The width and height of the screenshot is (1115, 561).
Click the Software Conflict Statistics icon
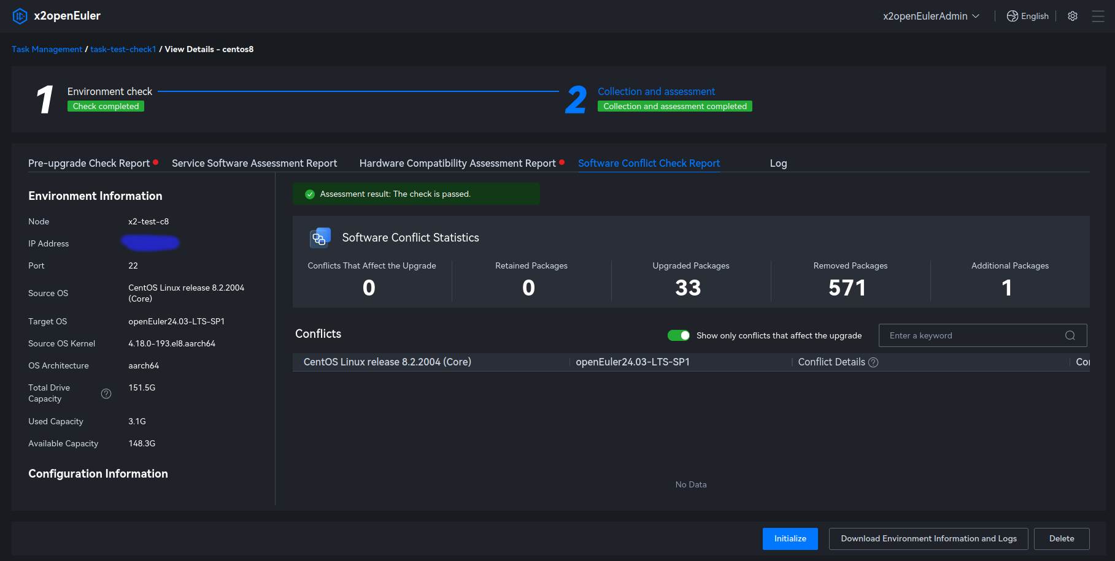coord(320,238)
